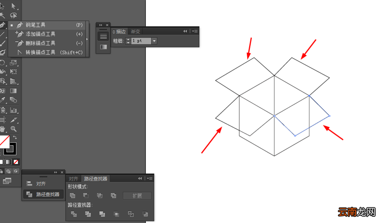Click the Divide pathfinder icon
Viewport: 390px width, 223px height.
(x=74, y=214)
